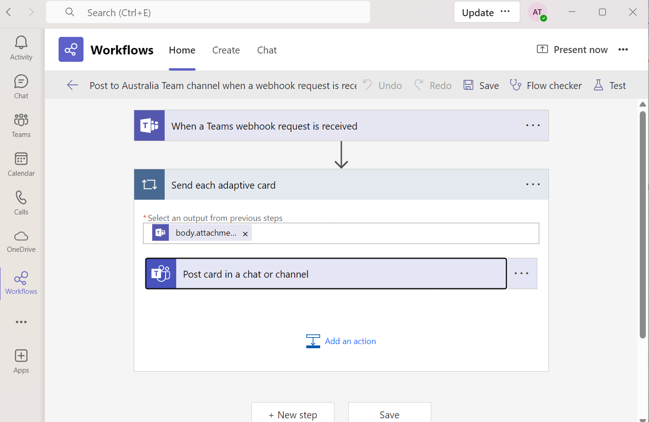649x422 pixels.
Task: Click the Workflows app logo icon
Action: click(71, 49)
